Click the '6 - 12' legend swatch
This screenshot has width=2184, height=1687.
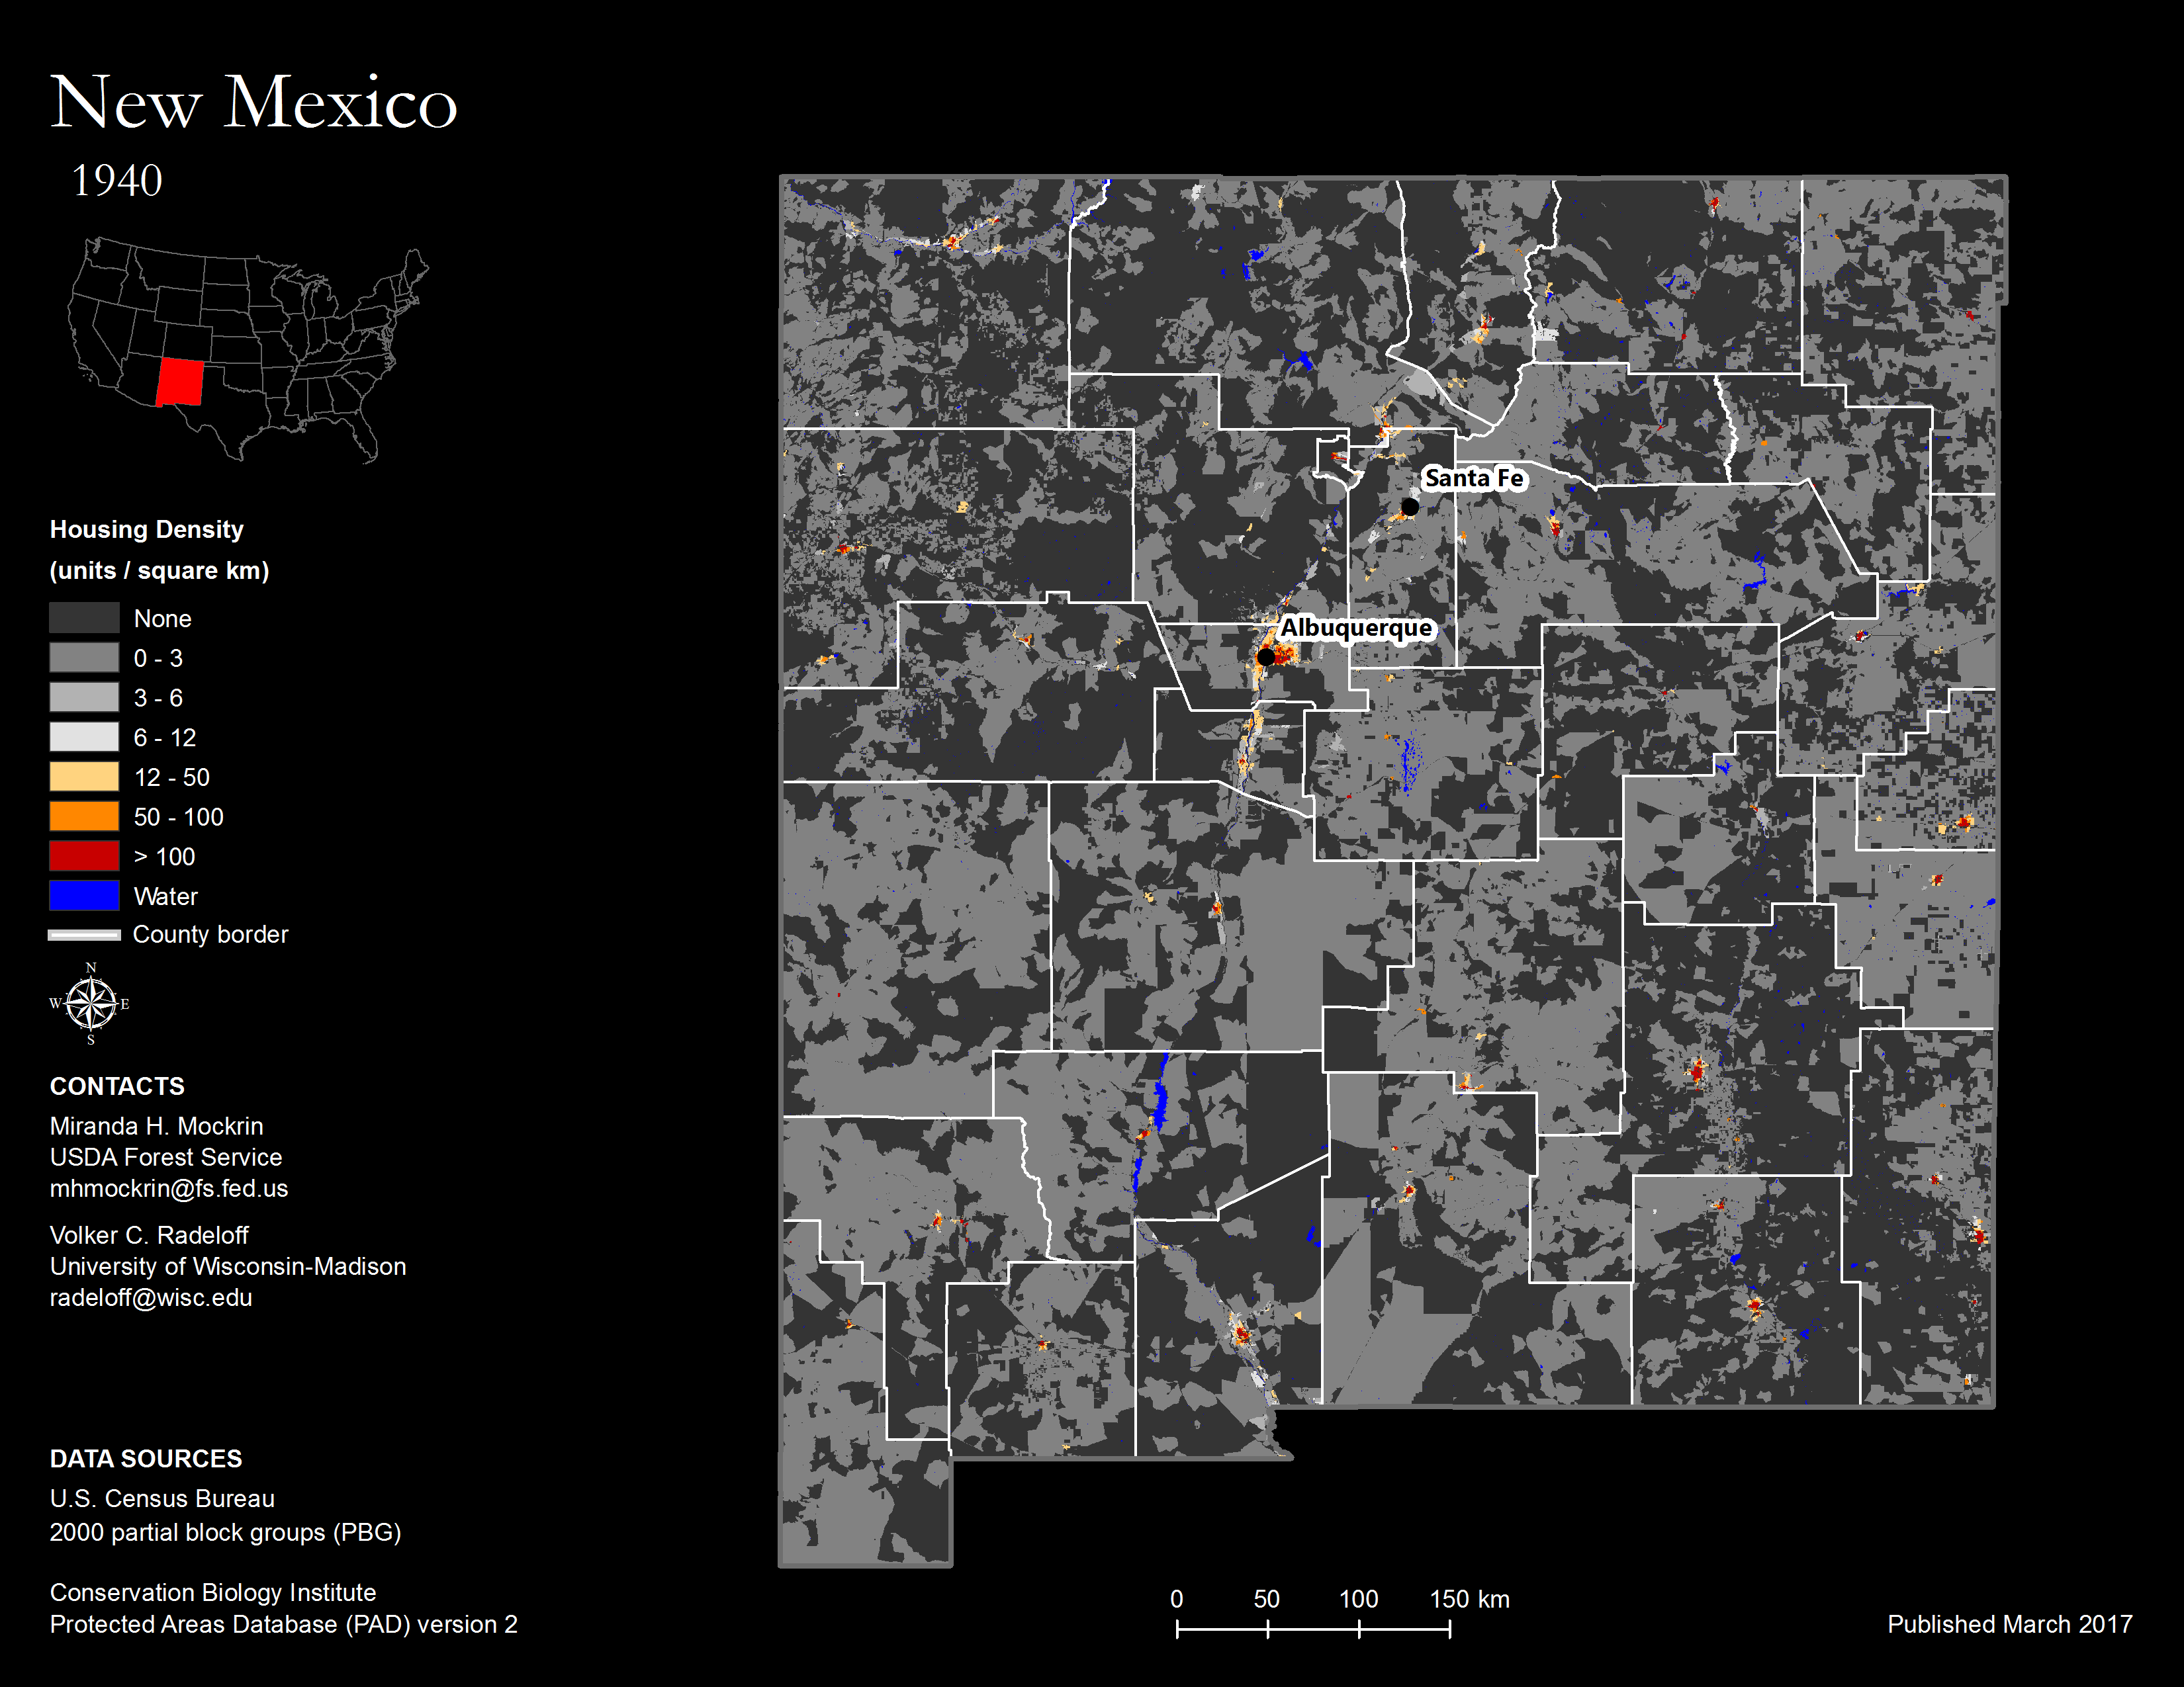point(84,736)
